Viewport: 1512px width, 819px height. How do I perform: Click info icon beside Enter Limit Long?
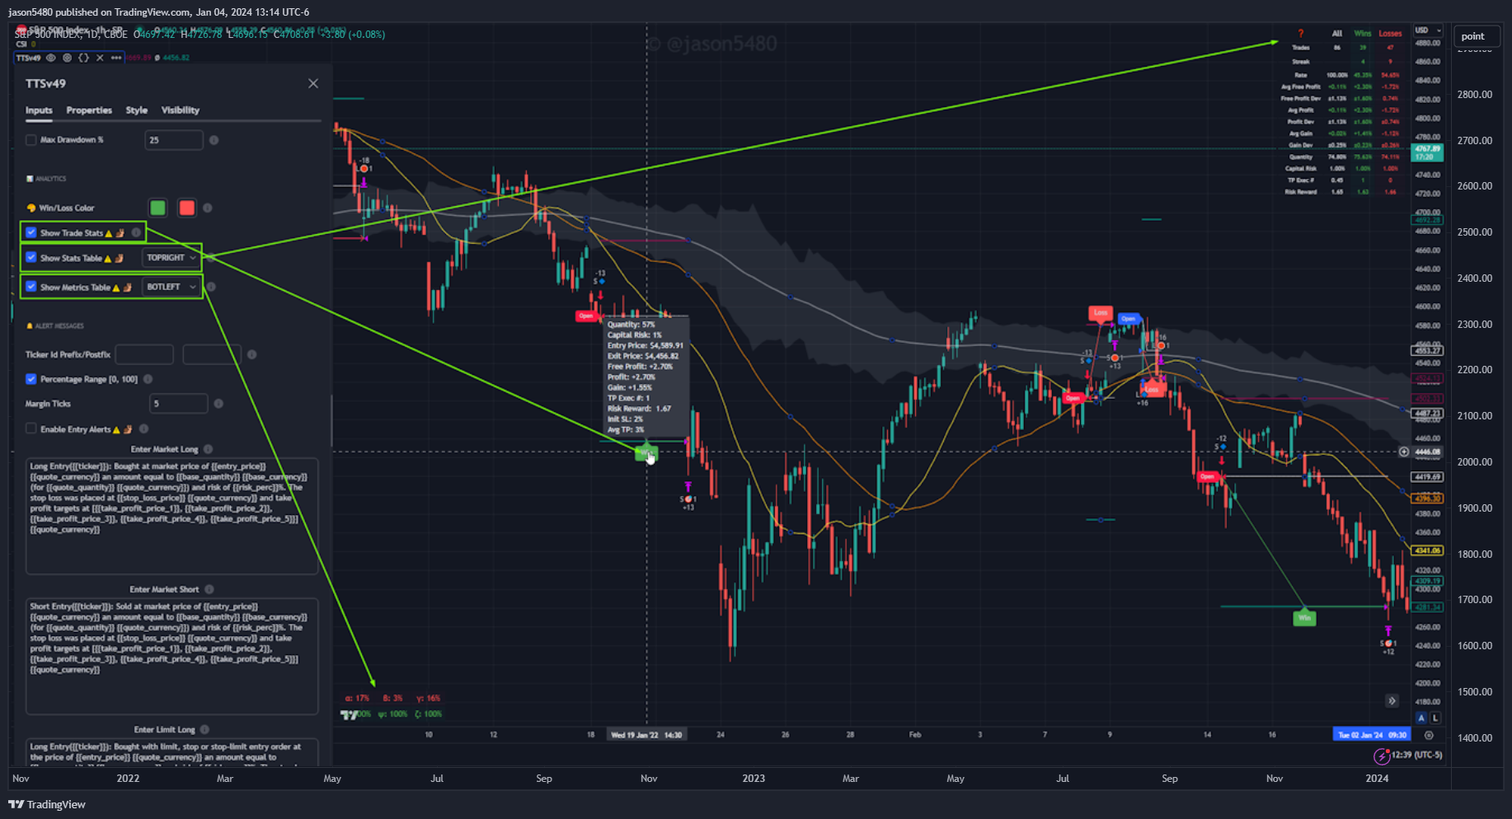pos(204,729)
